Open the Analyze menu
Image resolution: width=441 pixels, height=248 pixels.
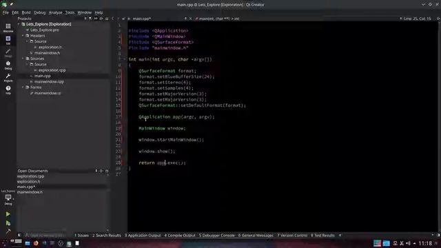(x=55, y=12)
